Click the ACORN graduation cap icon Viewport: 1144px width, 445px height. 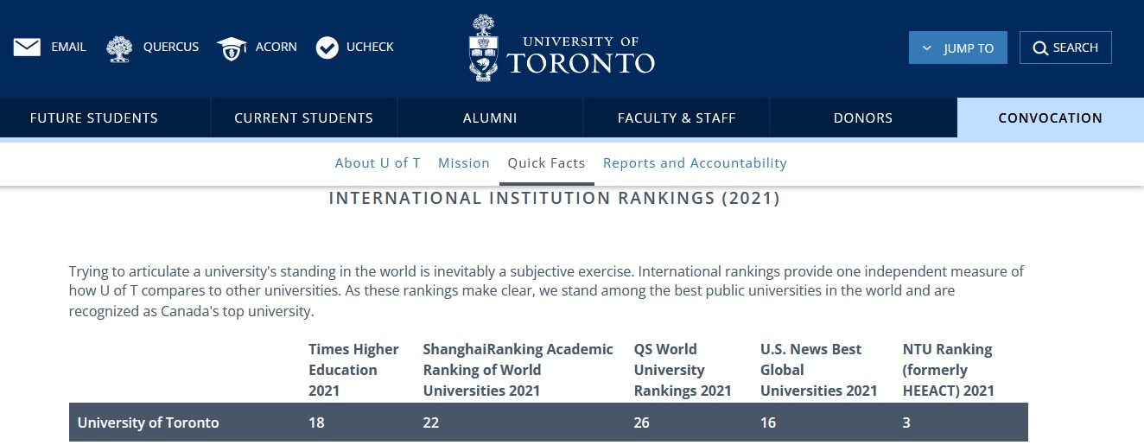click(x=232, y=48)
